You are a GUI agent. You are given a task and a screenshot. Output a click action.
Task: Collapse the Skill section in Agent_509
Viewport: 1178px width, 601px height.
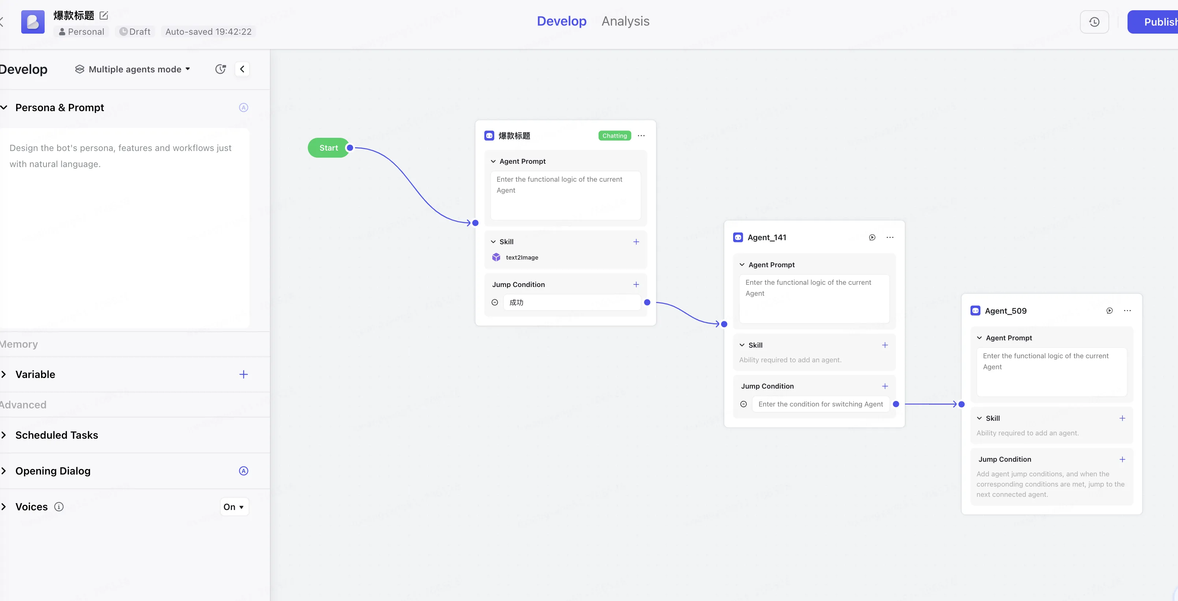[x=980, y=418]
